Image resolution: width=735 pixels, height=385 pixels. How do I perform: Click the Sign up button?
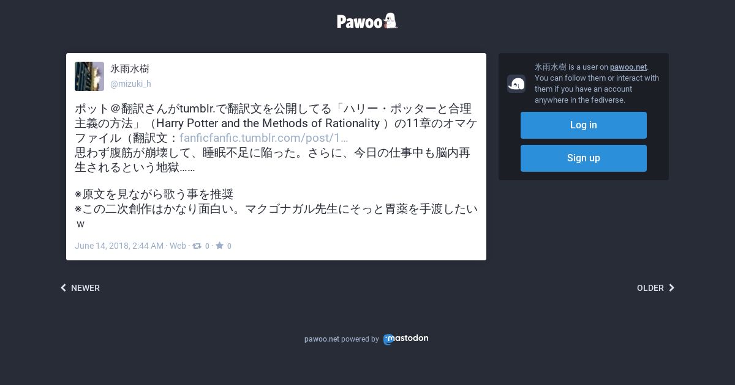[x=584, y=158]
